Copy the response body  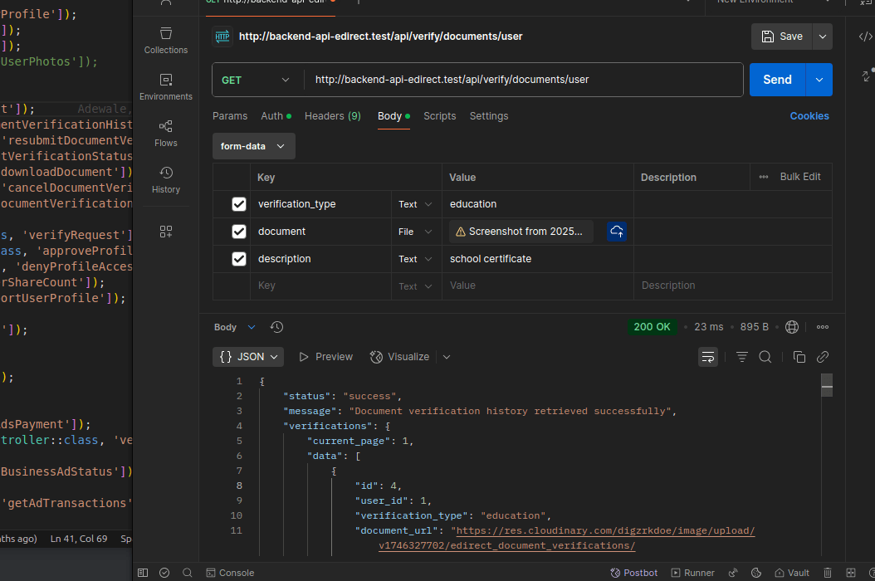tap(799, 357)
